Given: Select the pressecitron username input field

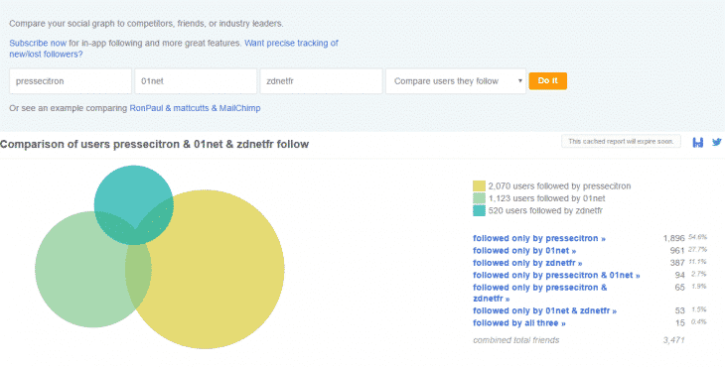Looking at the screenshot, I should pyautogui.click(x=71, y=81).
